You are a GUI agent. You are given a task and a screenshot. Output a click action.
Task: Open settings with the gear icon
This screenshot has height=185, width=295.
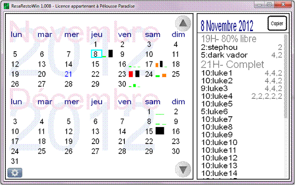(15, 172)
